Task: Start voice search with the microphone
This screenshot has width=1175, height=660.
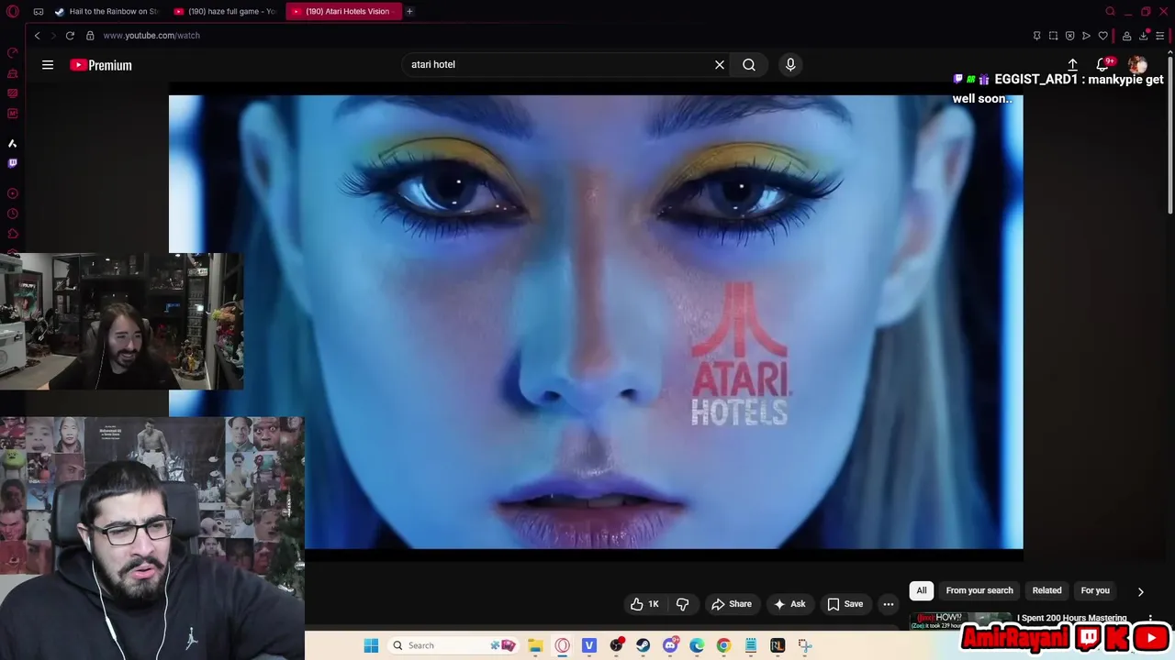Action: coord(790,65)
